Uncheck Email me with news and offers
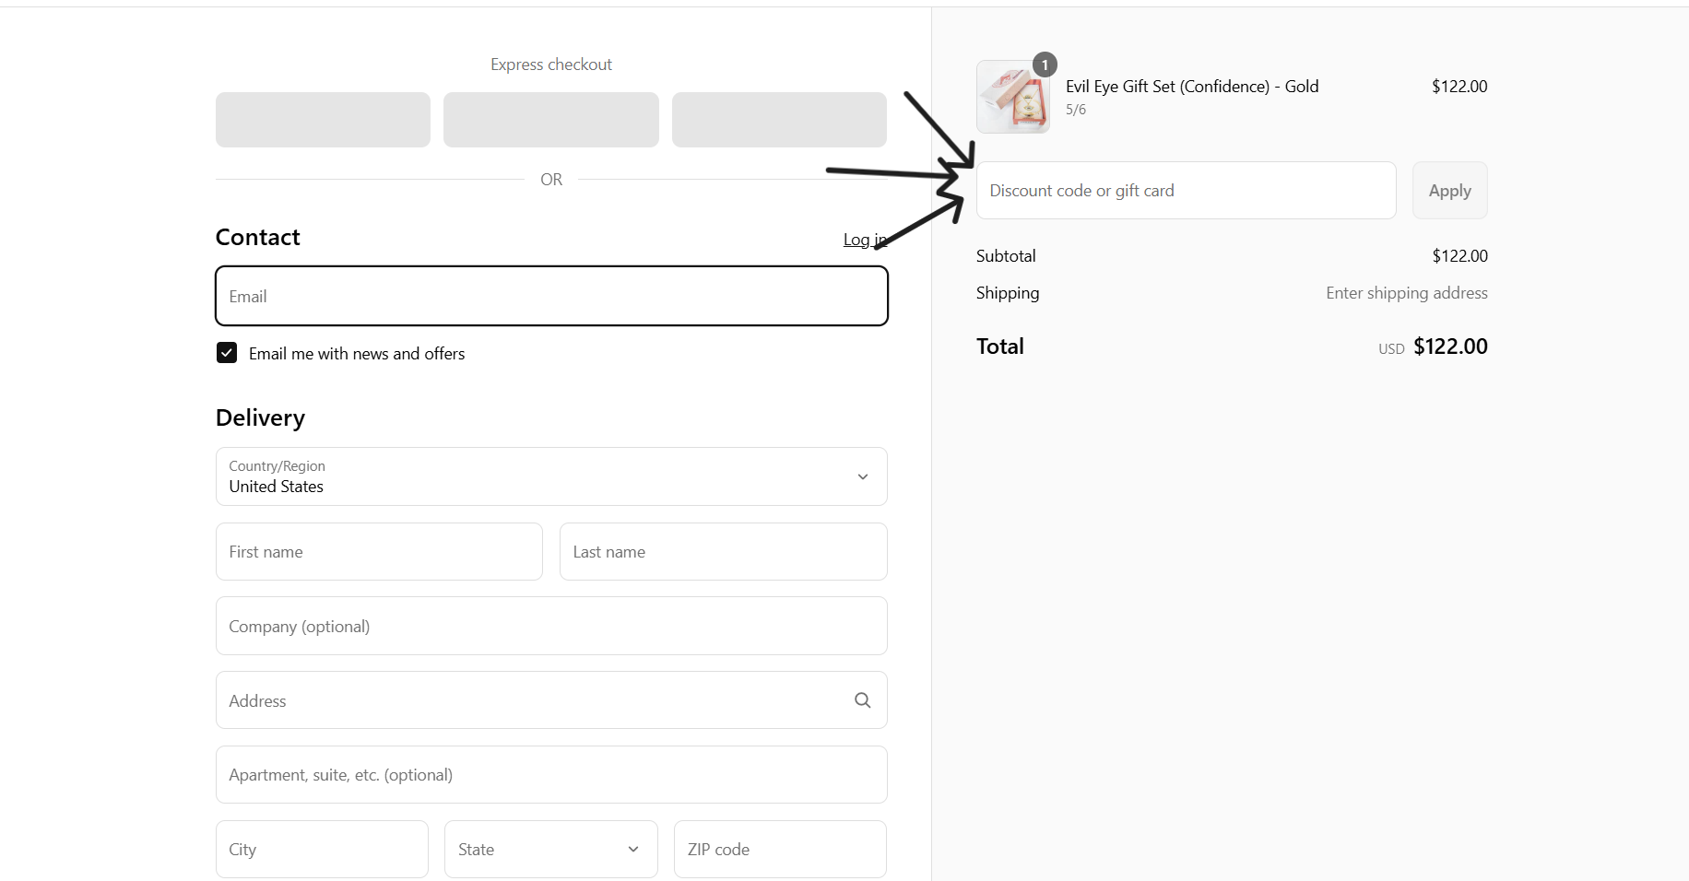Viewport: 1689px width, 881px height. 227,353
